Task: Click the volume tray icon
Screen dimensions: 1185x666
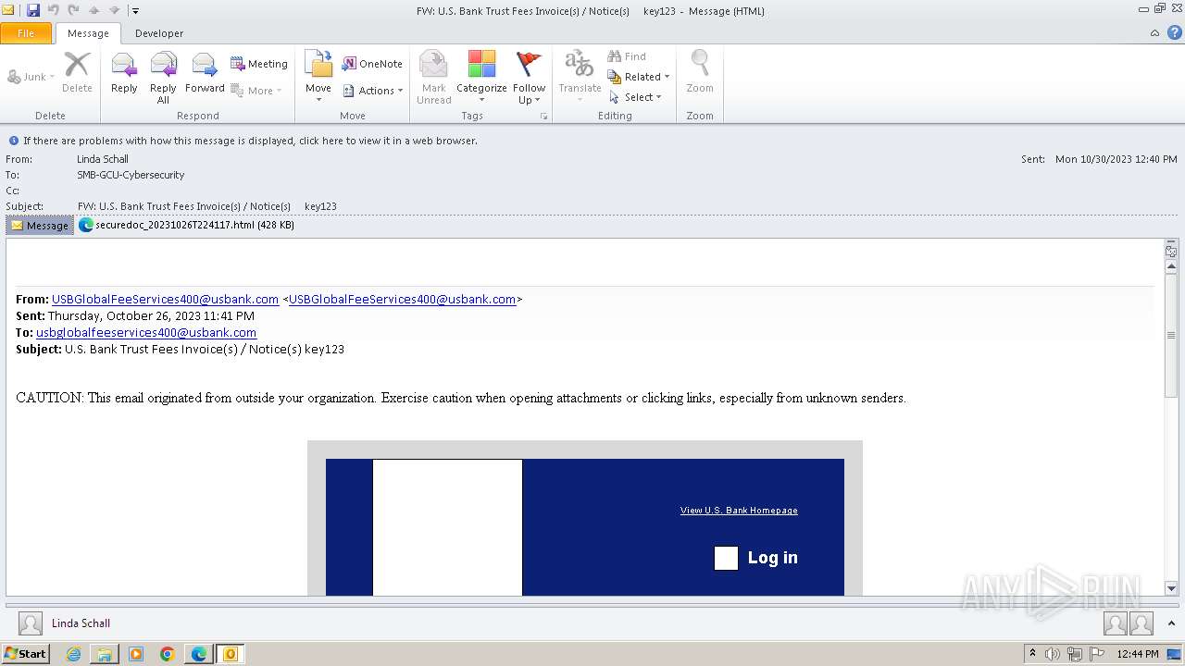Action: click(x=1053, y=654)
